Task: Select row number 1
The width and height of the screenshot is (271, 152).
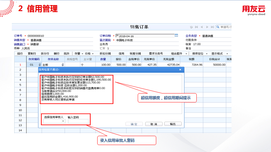Action: point(20,65)
